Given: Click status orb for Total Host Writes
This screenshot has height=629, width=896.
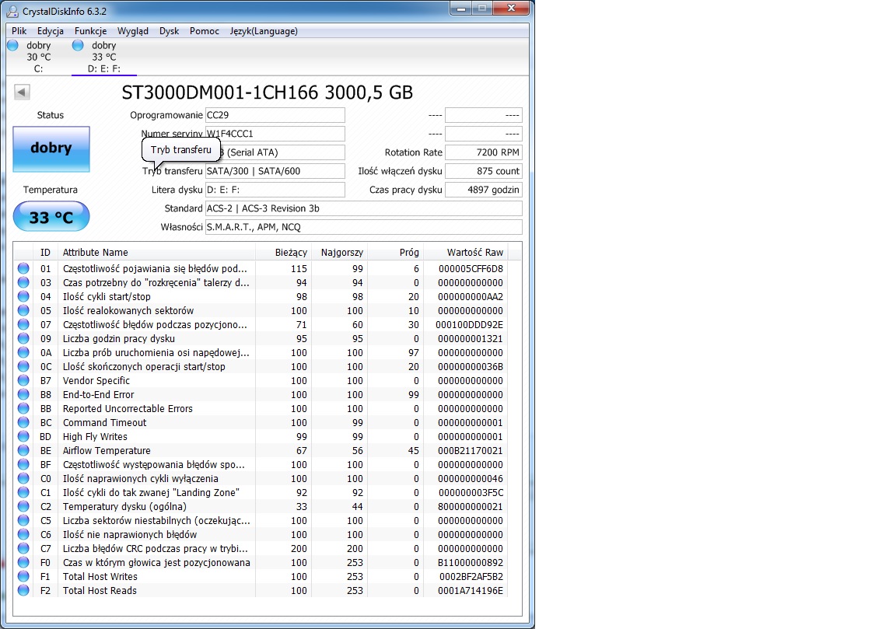Looking at the screenshot, I should pos(23,576).
